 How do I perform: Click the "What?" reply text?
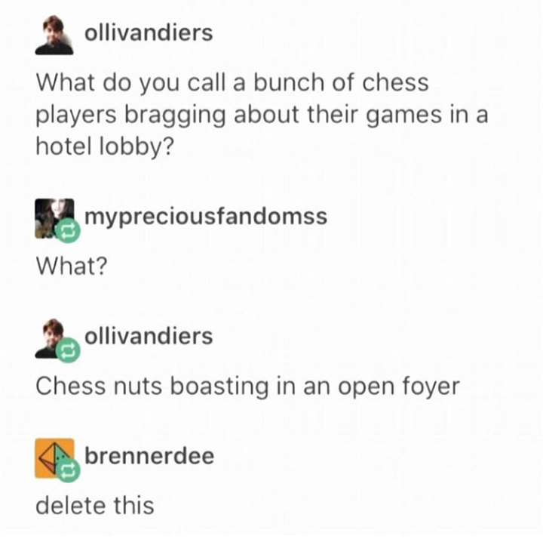click(x=72, y=266)
